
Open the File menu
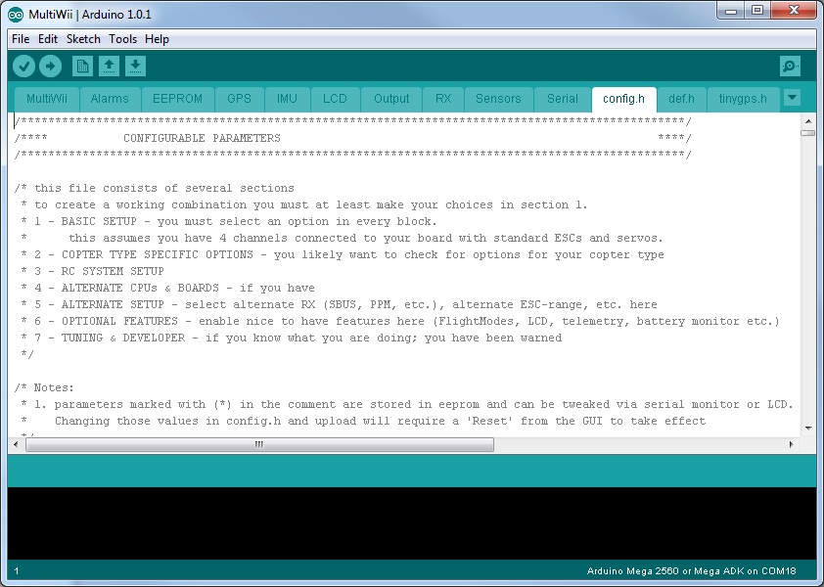click(x=19, y=39)
